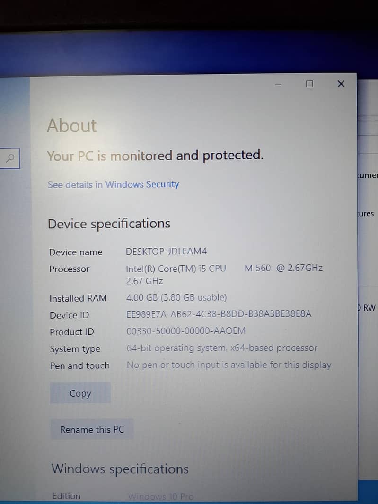This screenshot has width=378, height=504.
Task: Close the About settings window
Action: pos(341,84)
